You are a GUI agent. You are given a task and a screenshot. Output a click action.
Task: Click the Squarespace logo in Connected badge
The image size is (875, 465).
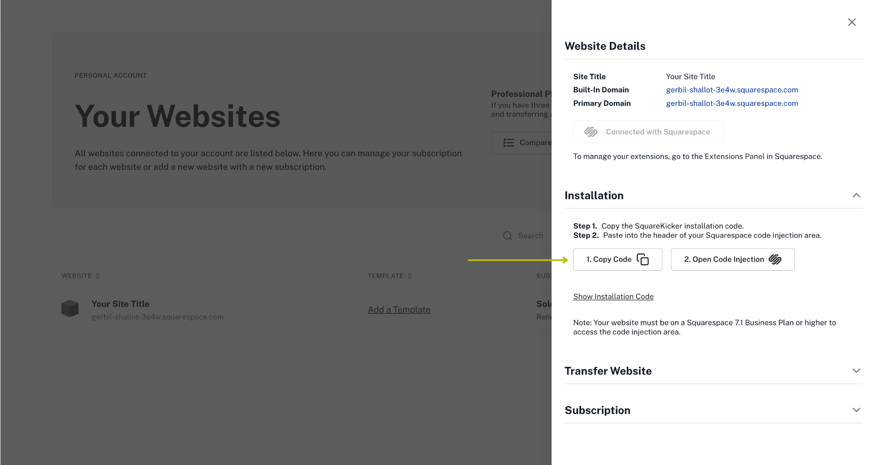click(590, 132)
